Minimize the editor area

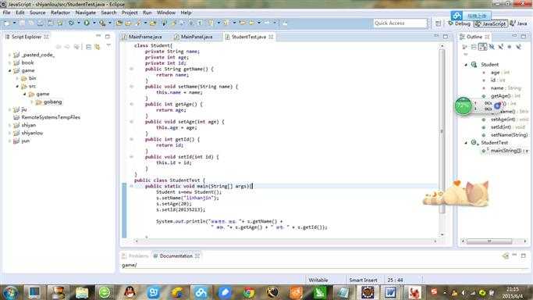[436, 36]
